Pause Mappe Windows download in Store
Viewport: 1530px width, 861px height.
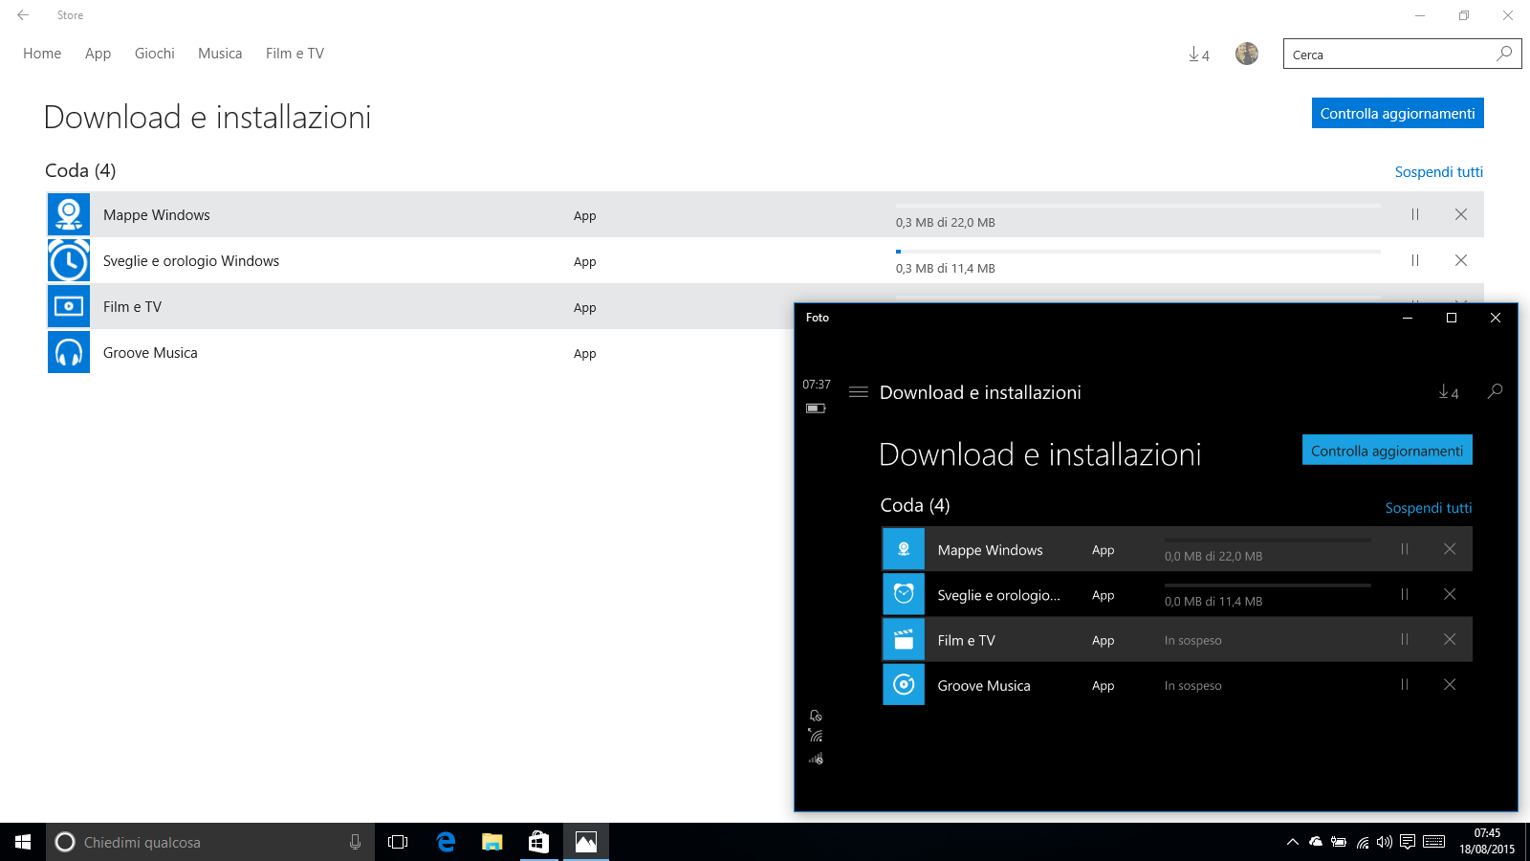[x=1415, y=214]
